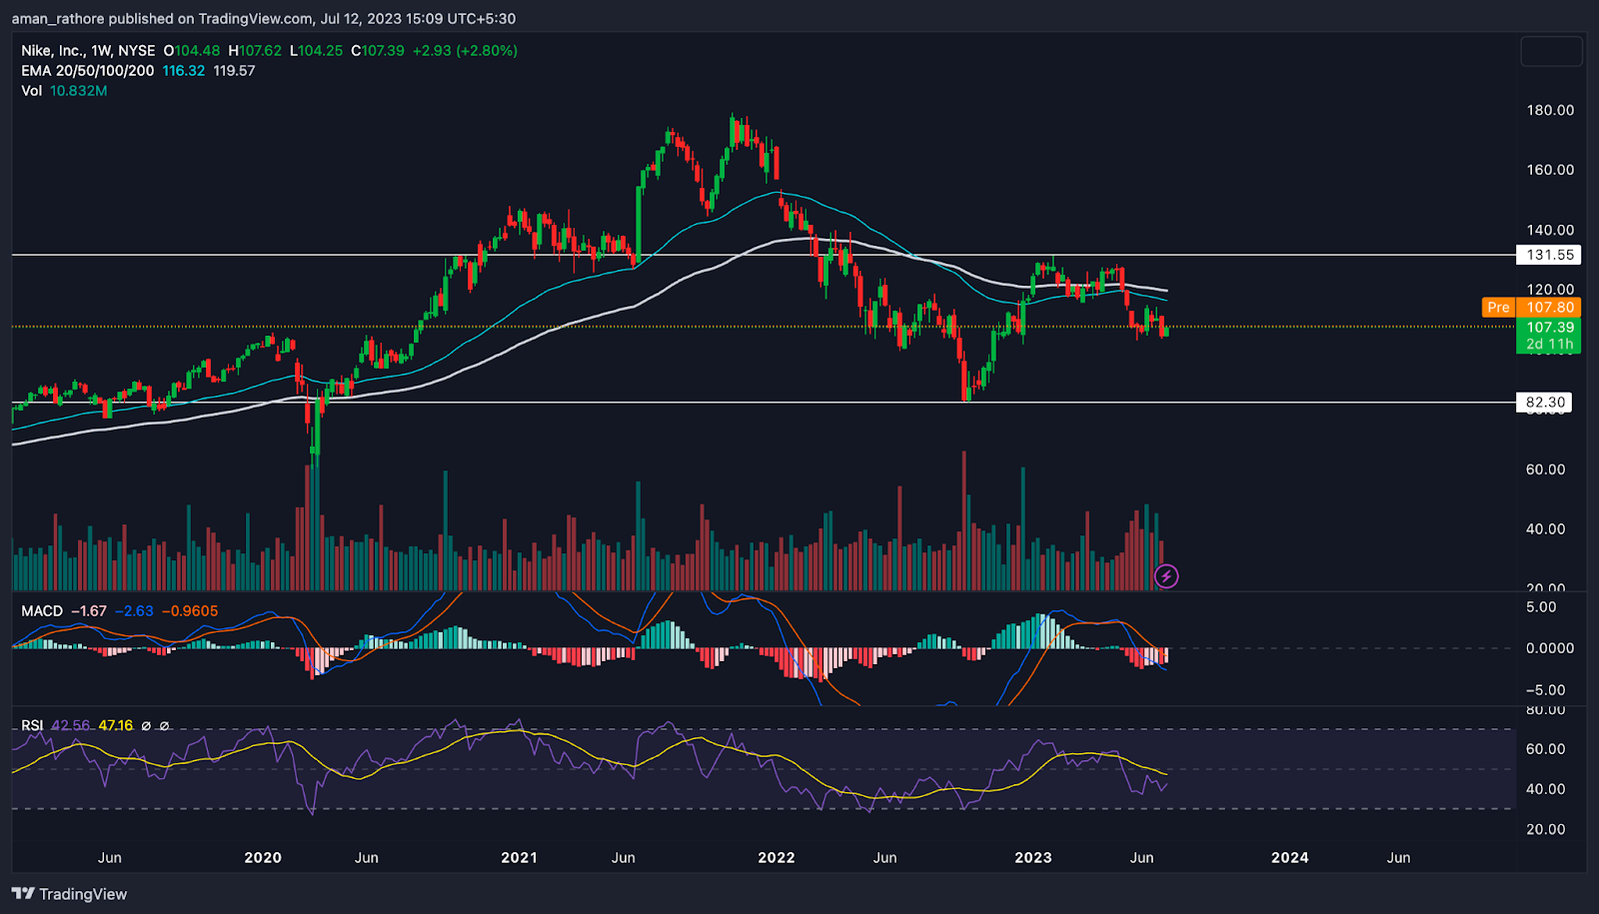Click the orange Pre 107.80 price tag
This screenshot has width=1599, height=914.
click(x=1531, y=308)
